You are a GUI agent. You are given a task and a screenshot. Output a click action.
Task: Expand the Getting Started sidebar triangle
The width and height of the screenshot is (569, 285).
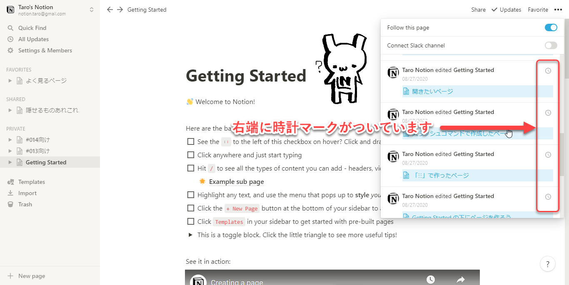(10, 162)
